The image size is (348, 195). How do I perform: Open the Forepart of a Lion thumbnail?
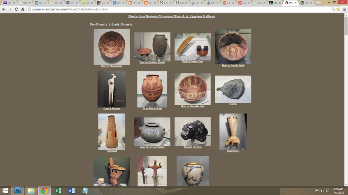(192, 132)
